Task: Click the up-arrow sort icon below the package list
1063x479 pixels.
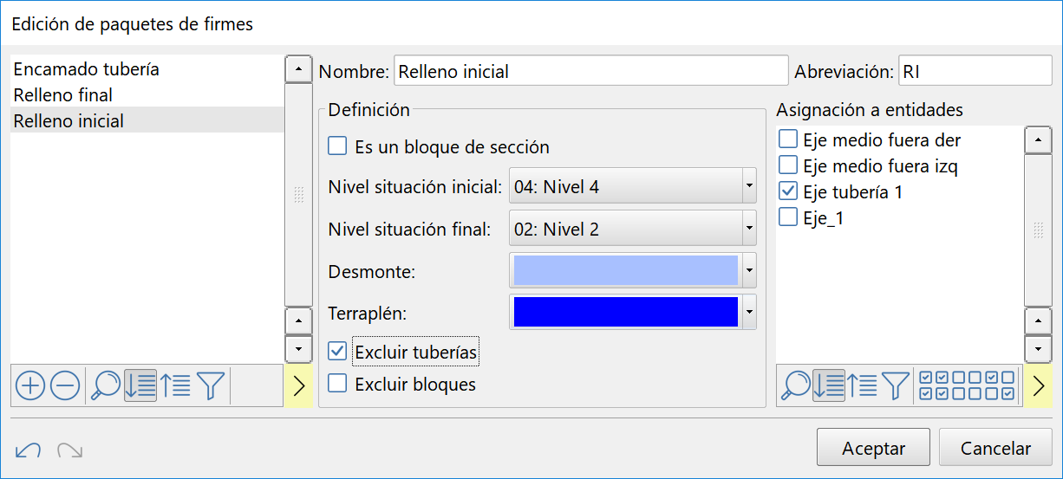Action: coord(176,385)
